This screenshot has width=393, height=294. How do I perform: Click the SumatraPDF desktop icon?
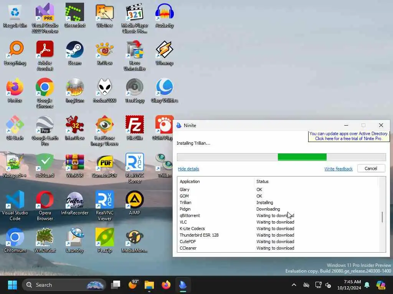104,165
